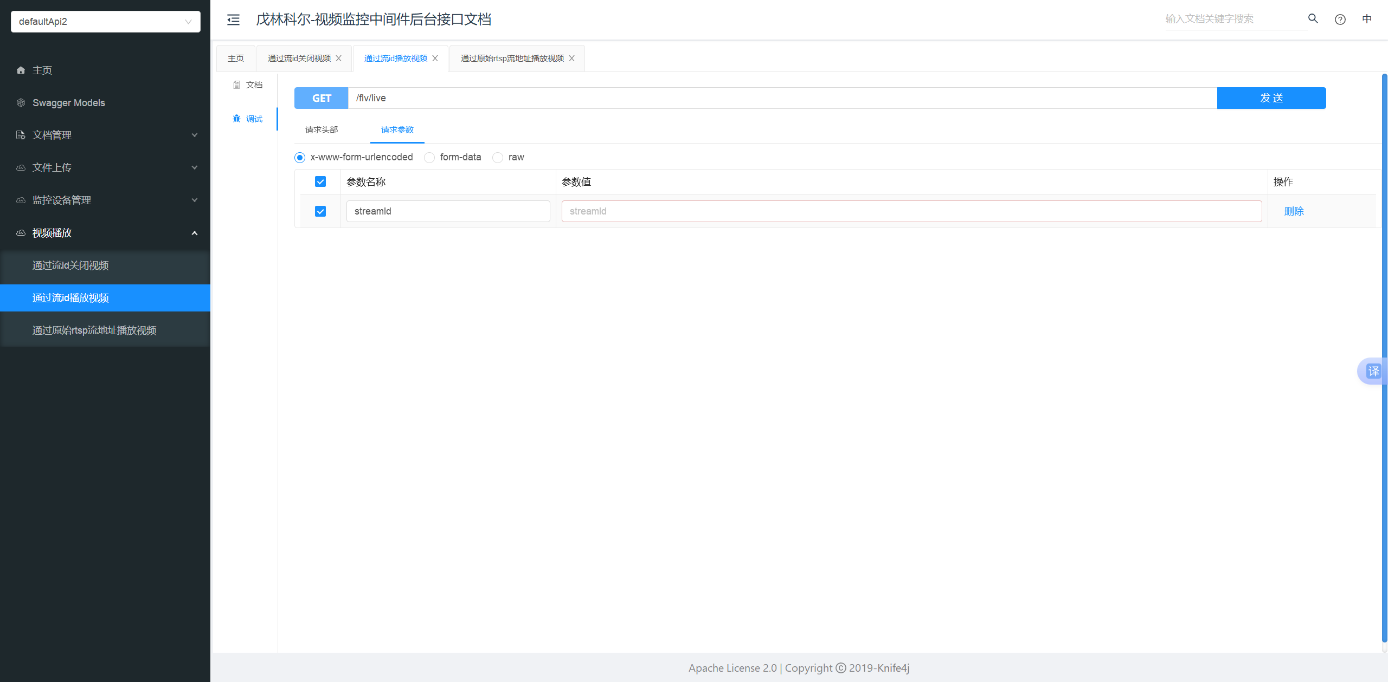This screenshot has width=1388, height=682.
Task: Close the 通过原始rtsp流地址播放视频 tab
Action: [572, 59]
